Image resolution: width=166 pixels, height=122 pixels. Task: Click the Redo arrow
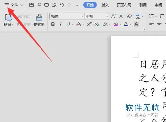pos(69,5)
